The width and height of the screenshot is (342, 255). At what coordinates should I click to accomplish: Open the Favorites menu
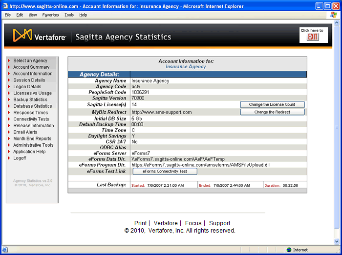coord(51,15)
